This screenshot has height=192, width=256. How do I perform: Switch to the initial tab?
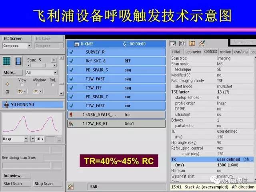tap(176, 52)
